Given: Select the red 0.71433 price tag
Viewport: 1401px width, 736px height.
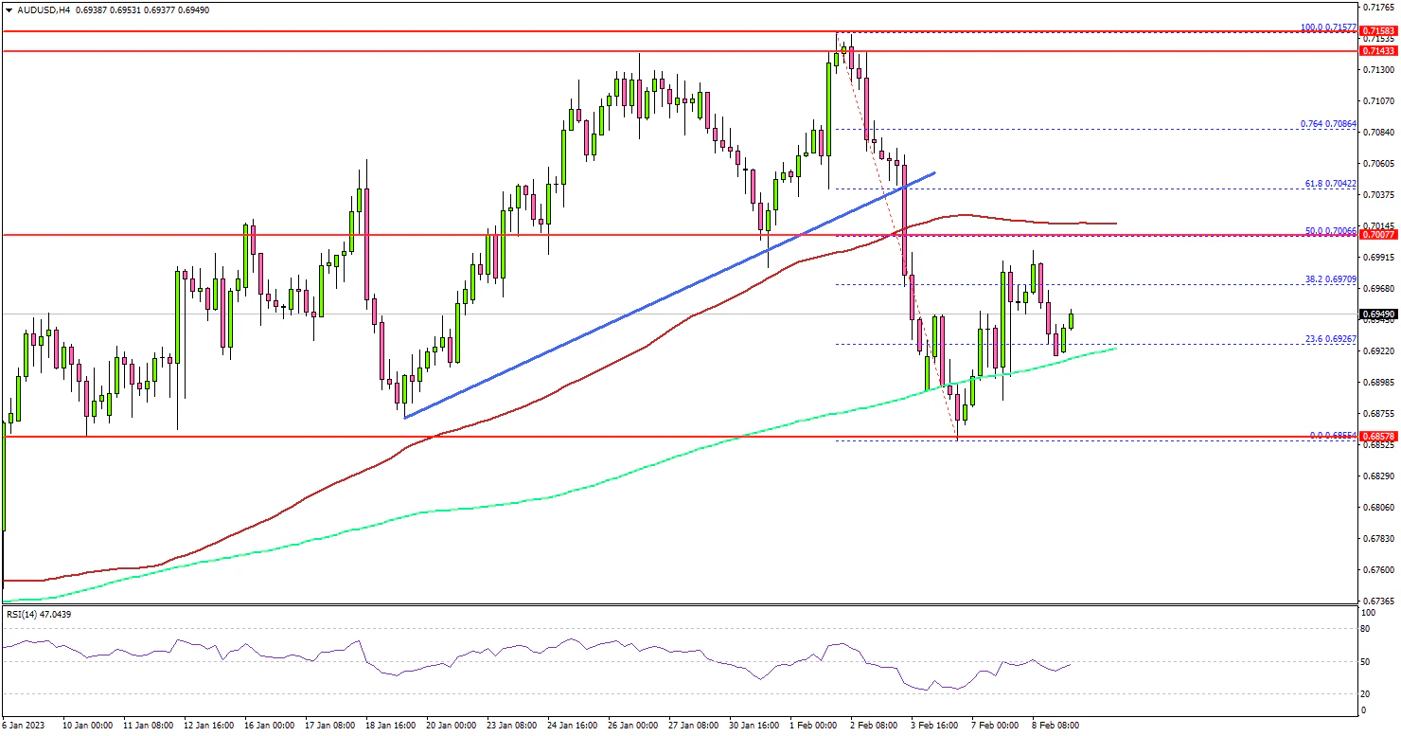Looking at the screenshot, I should [1377, 50].
